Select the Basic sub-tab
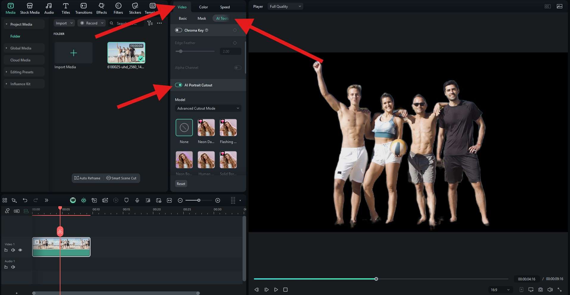Viewport: 570px width, 295px height. click(183, 18)
